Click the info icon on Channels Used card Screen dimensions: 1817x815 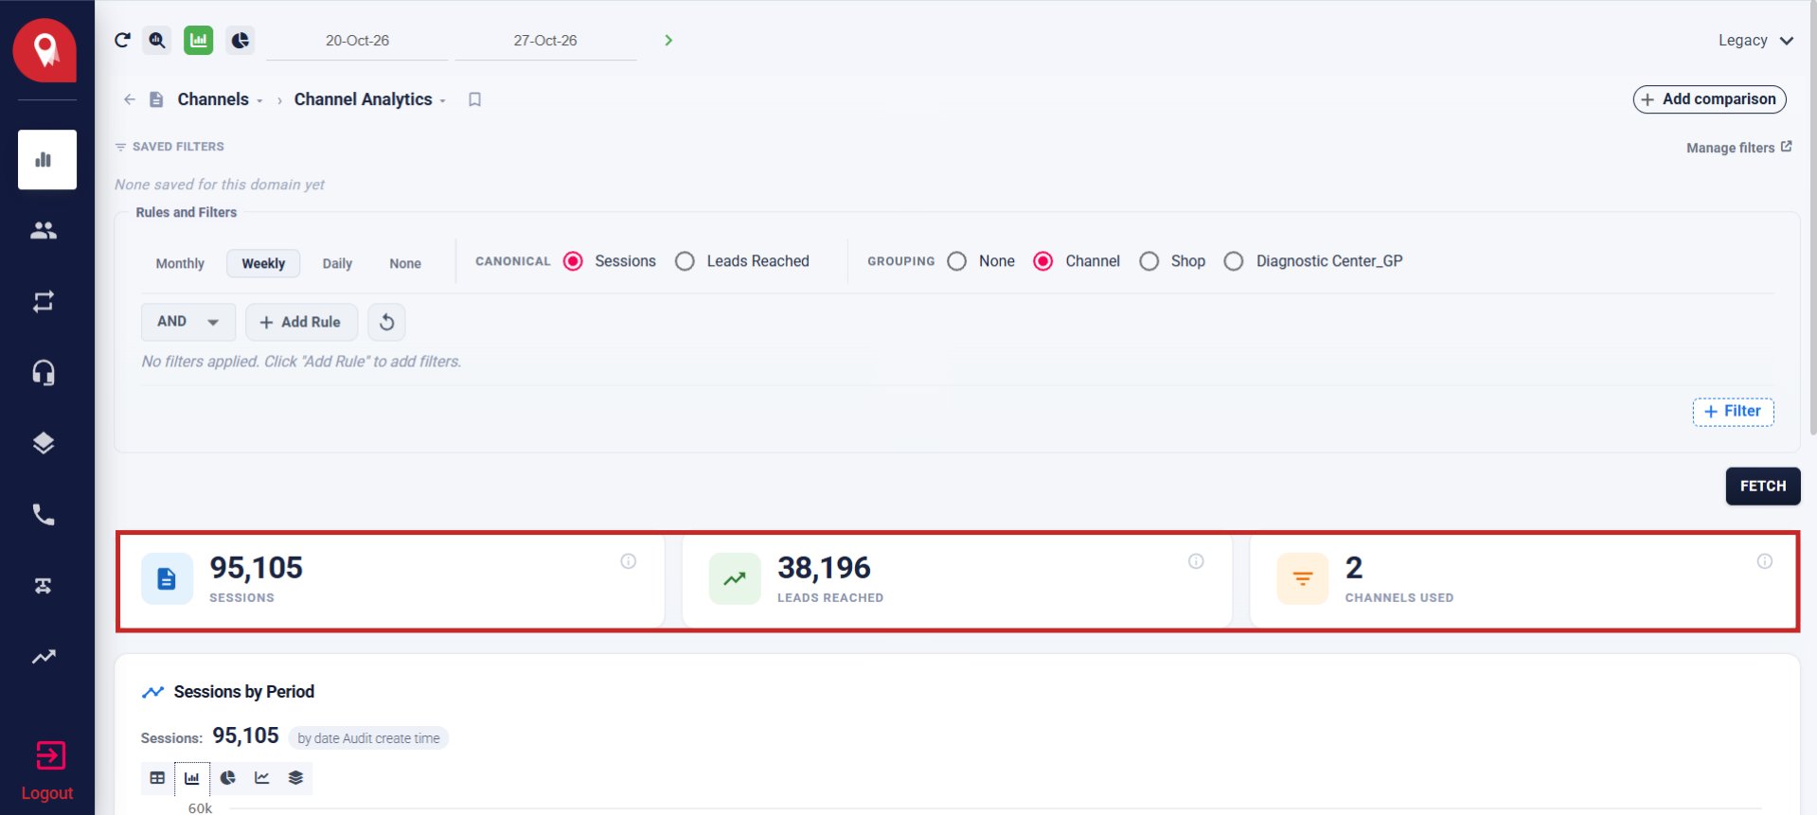[x=1765, y=561]
